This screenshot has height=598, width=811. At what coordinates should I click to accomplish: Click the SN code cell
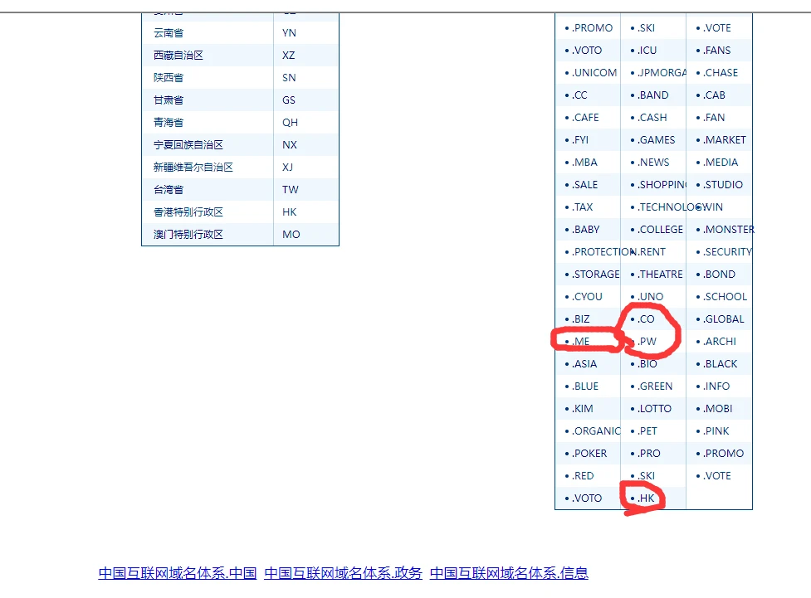(x=306, y=77)
